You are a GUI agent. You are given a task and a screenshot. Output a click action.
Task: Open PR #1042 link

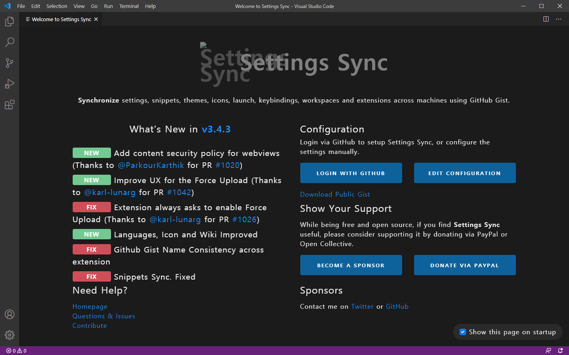179,192
